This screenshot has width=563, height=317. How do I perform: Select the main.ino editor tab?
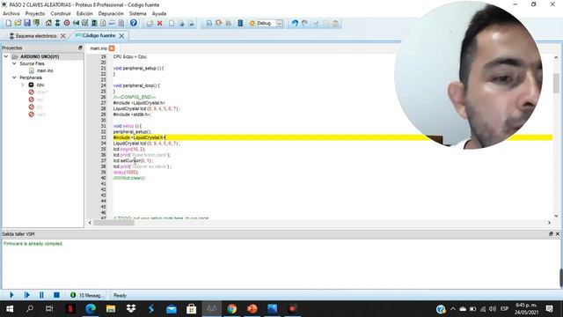coord(99,48)
